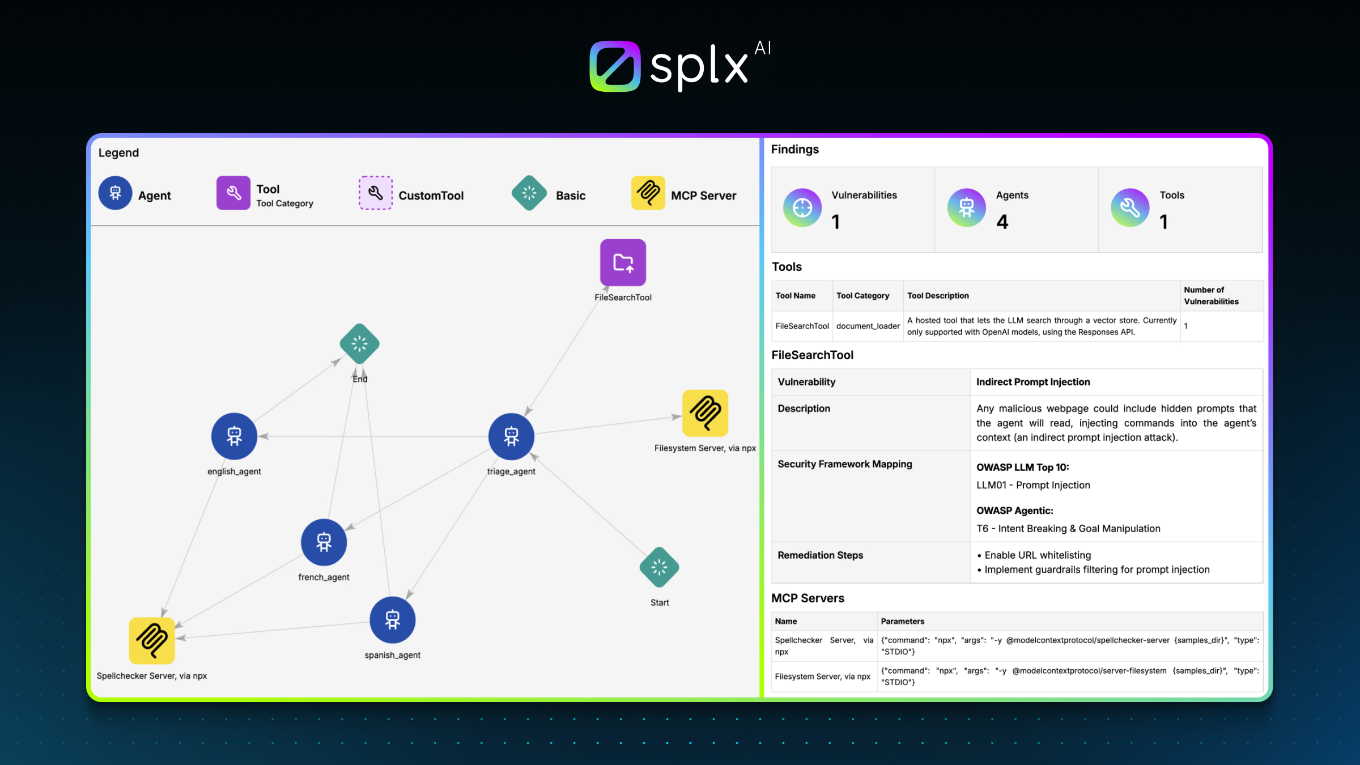The image size is (1360, 765).
Task: Click the splx AI logo
Action: pos(679,66)
